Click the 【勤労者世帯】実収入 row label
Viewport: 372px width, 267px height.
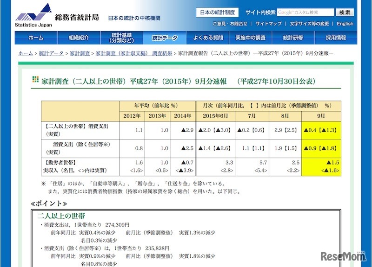[x=80, y=167]
